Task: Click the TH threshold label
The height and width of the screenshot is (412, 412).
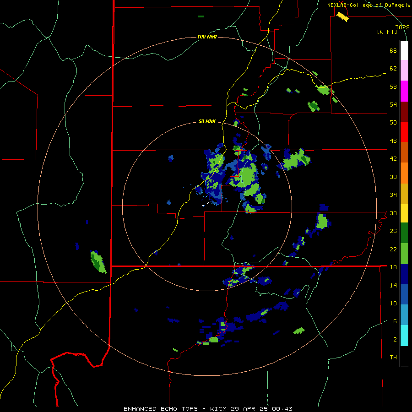Action: (x=393, y=358)
